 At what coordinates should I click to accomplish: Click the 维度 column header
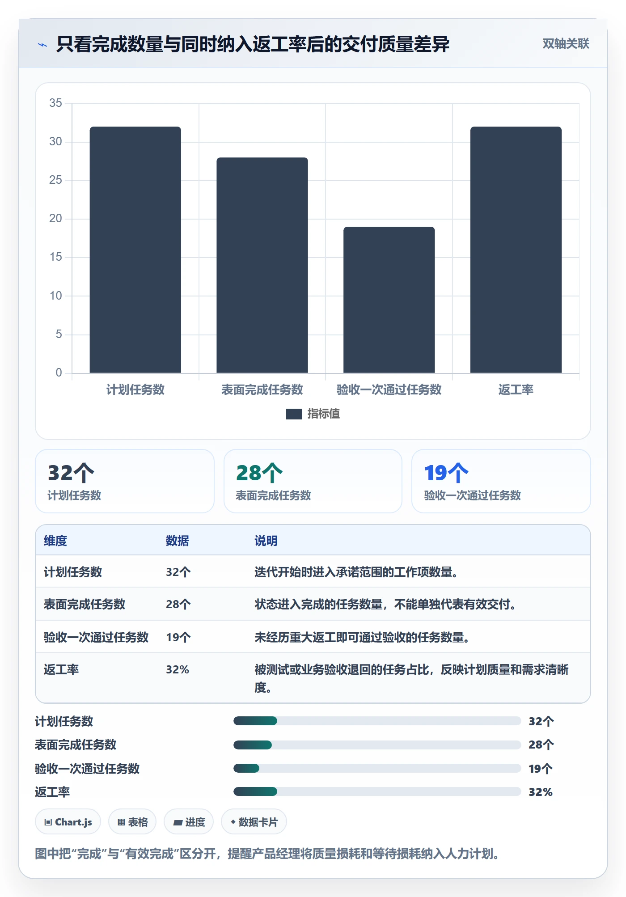click(55, 541)
